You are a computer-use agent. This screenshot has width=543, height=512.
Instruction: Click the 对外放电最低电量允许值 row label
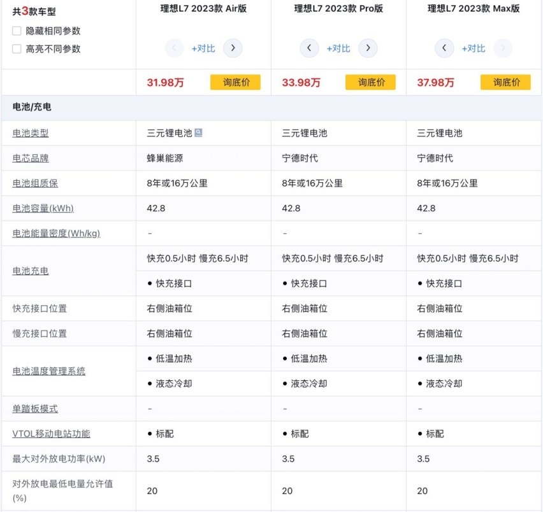[x=62, y=490]
